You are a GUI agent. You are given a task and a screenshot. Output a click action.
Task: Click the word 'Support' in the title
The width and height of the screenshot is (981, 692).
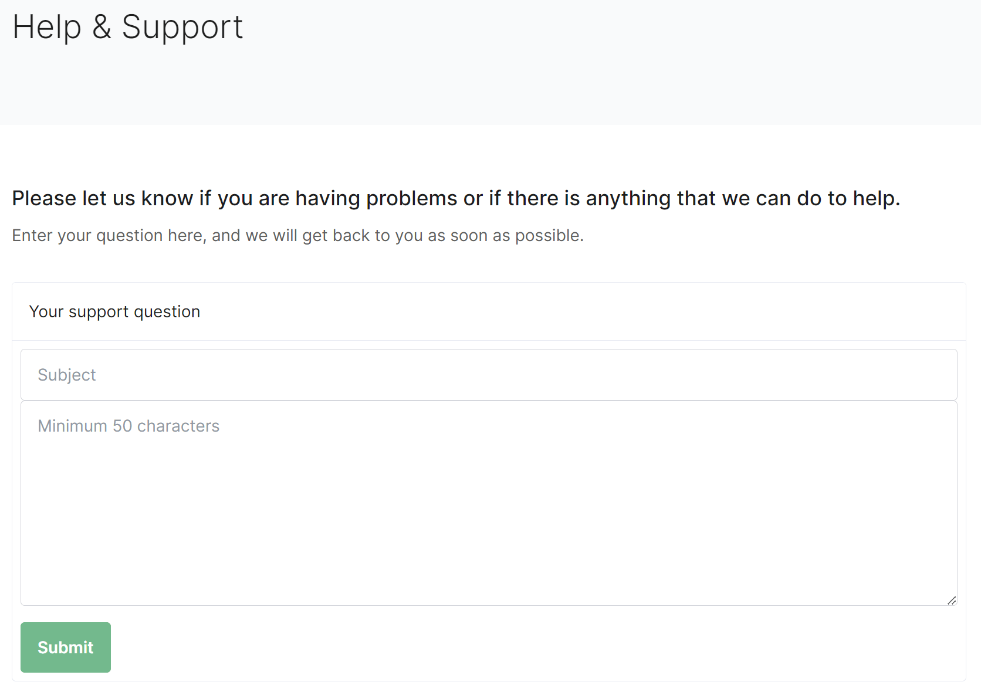pos(182,28)
